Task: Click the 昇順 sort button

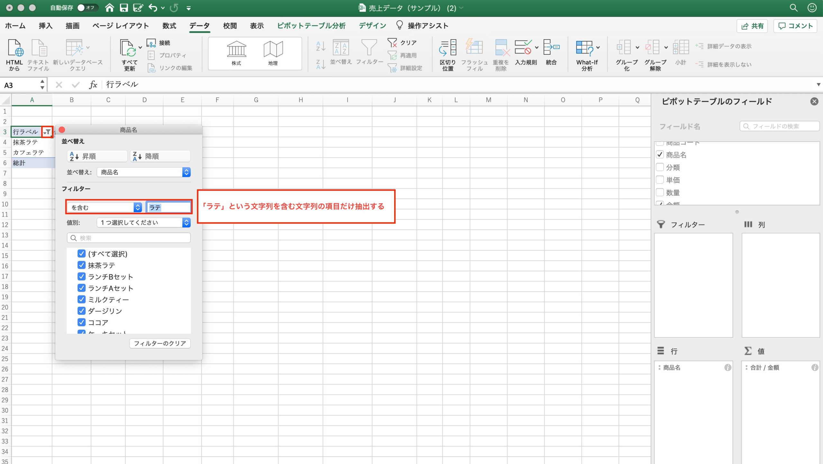Action: [97, 156]
